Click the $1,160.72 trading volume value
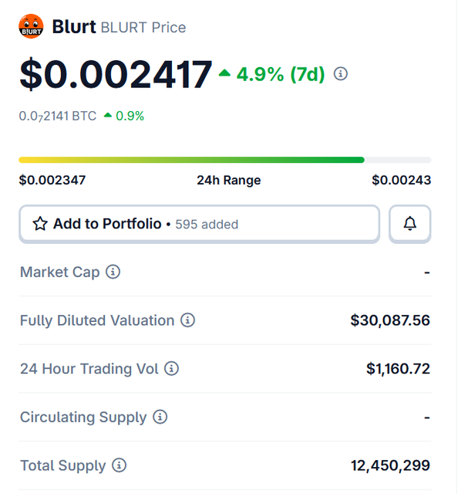This screenshot has height=494, width=468. click(x=398, y=369)
